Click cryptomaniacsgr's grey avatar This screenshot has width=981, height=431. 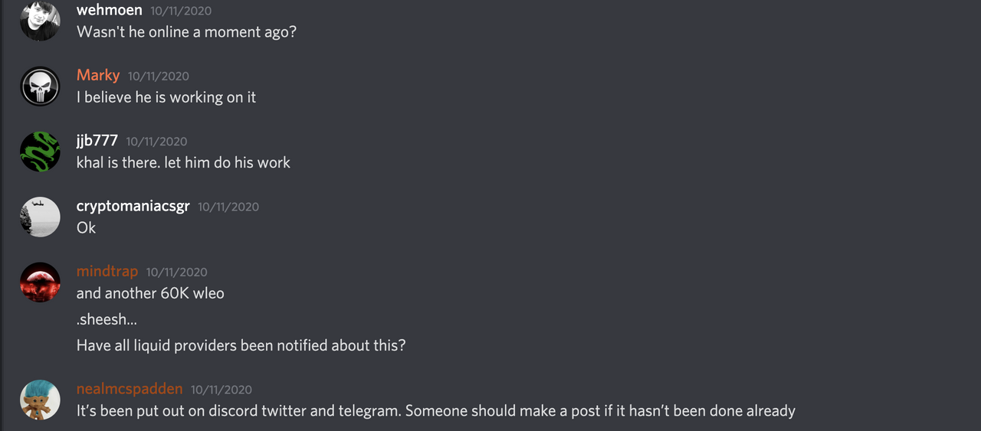(40, 217)
